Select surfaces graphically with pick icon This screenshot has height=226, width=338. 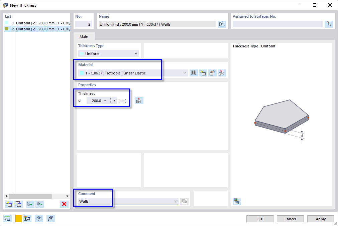tap(329, 24)
